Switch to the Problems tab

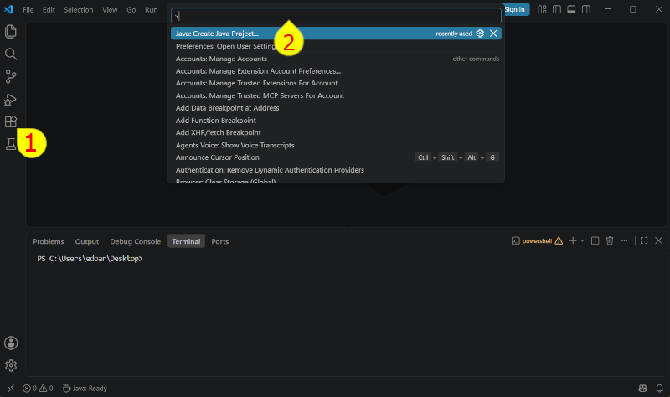pyautogui.click(x=49, y=241)
